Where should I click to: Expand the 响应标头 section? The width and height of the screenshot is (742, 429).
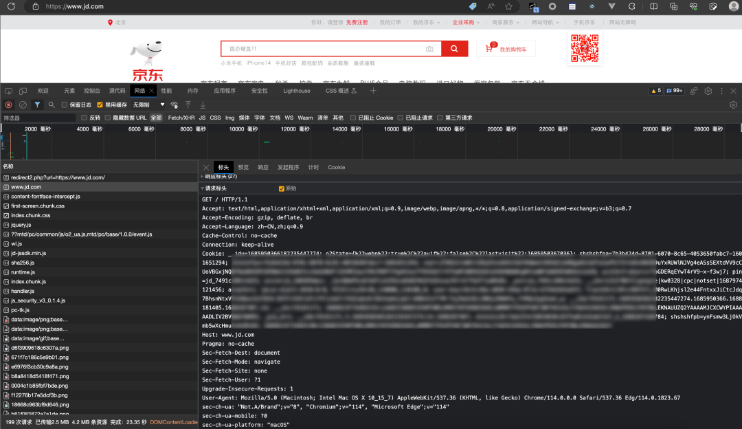pos(221,177)
